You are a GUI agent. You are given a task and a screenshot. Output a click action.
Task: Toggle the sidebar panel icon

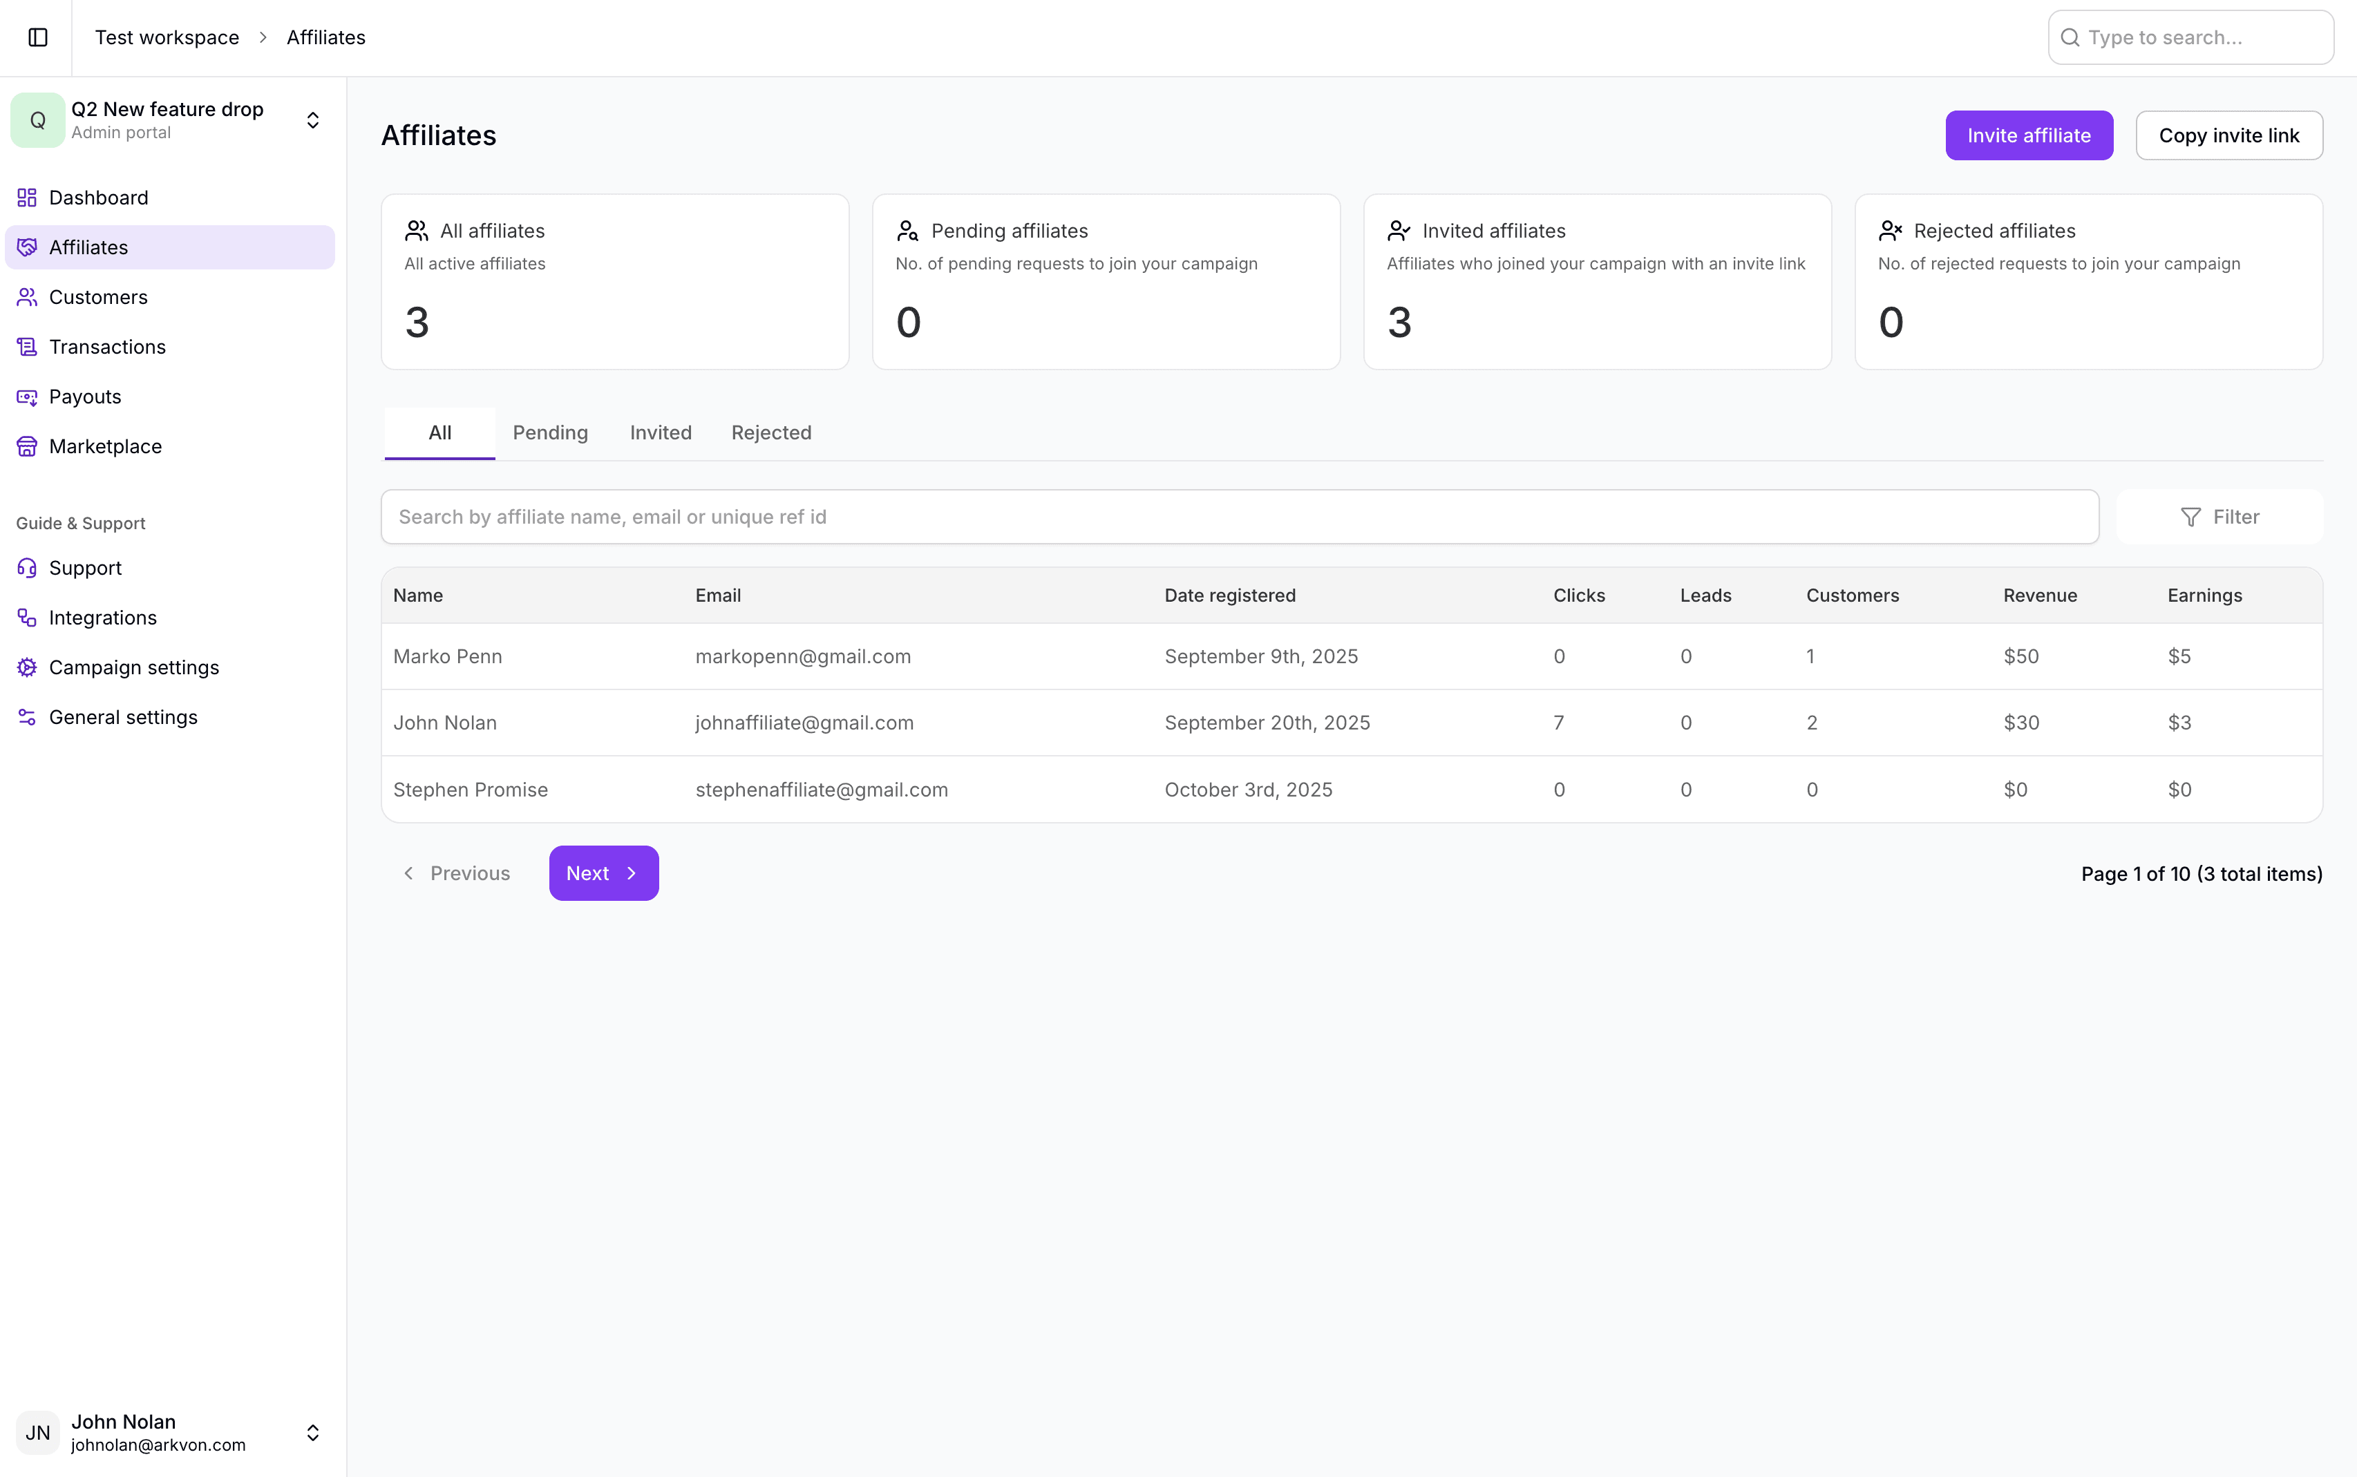click(x=38, y=37)
